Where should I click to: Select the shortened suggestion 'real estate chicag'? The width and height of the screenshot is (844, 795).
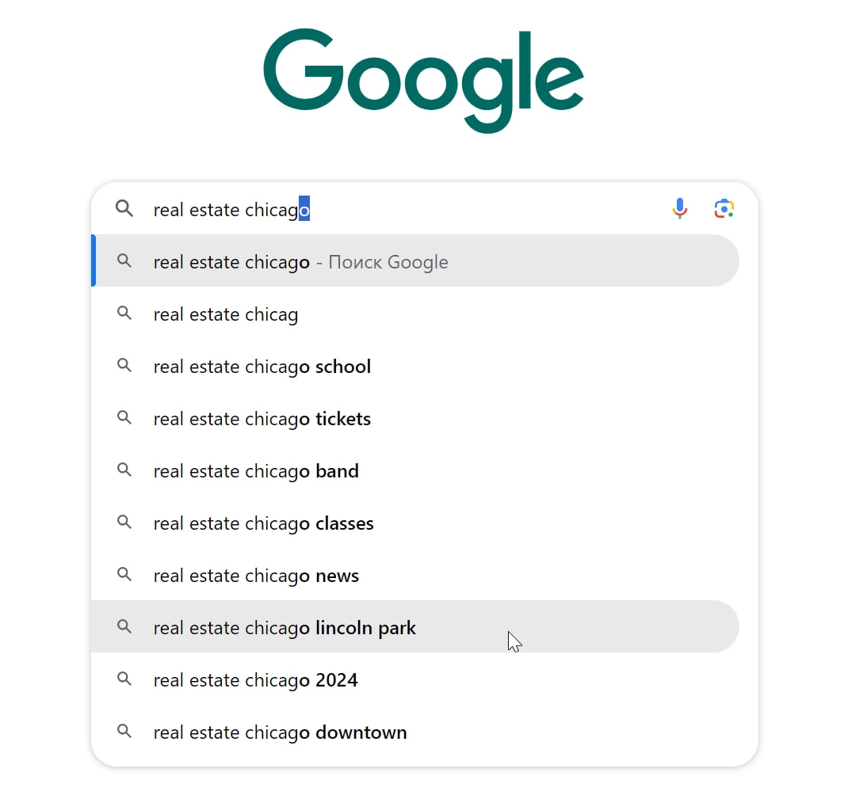click(x=225, y=314)
